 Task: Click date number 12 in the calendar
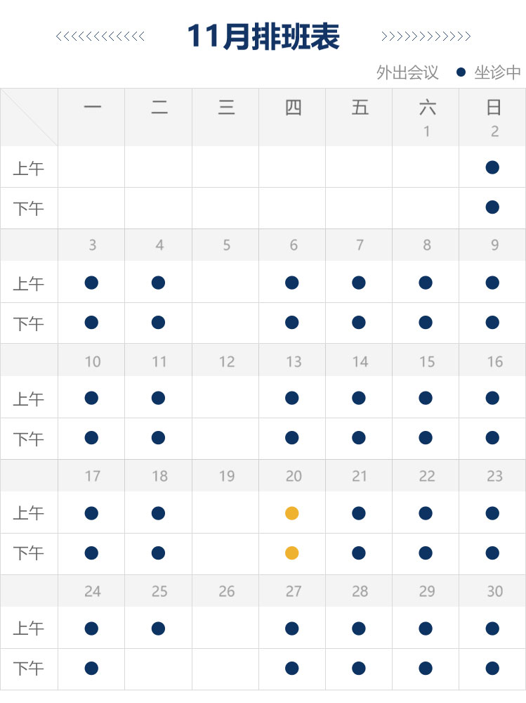(226, 361)
